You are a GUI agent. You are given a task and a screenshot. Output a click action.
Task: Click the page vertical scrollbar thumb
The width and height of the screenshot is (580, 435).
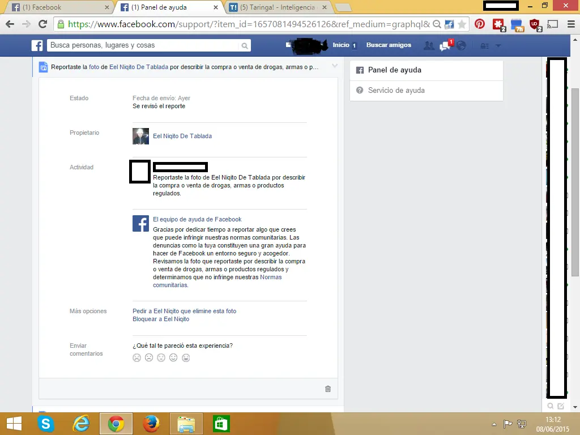[x=575, y=182]
